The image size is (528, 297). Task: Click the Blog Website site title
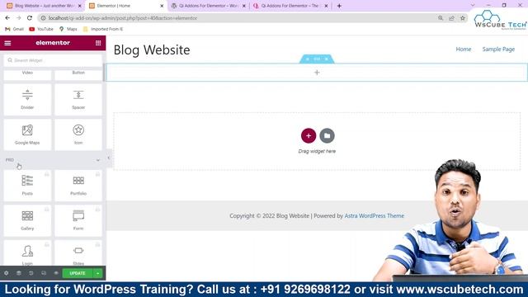click(152, 49)
